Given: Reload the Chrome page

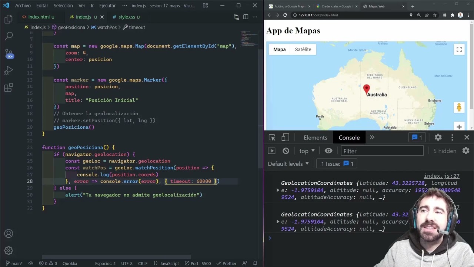Looking at the screenshot, I should (285, 15).
